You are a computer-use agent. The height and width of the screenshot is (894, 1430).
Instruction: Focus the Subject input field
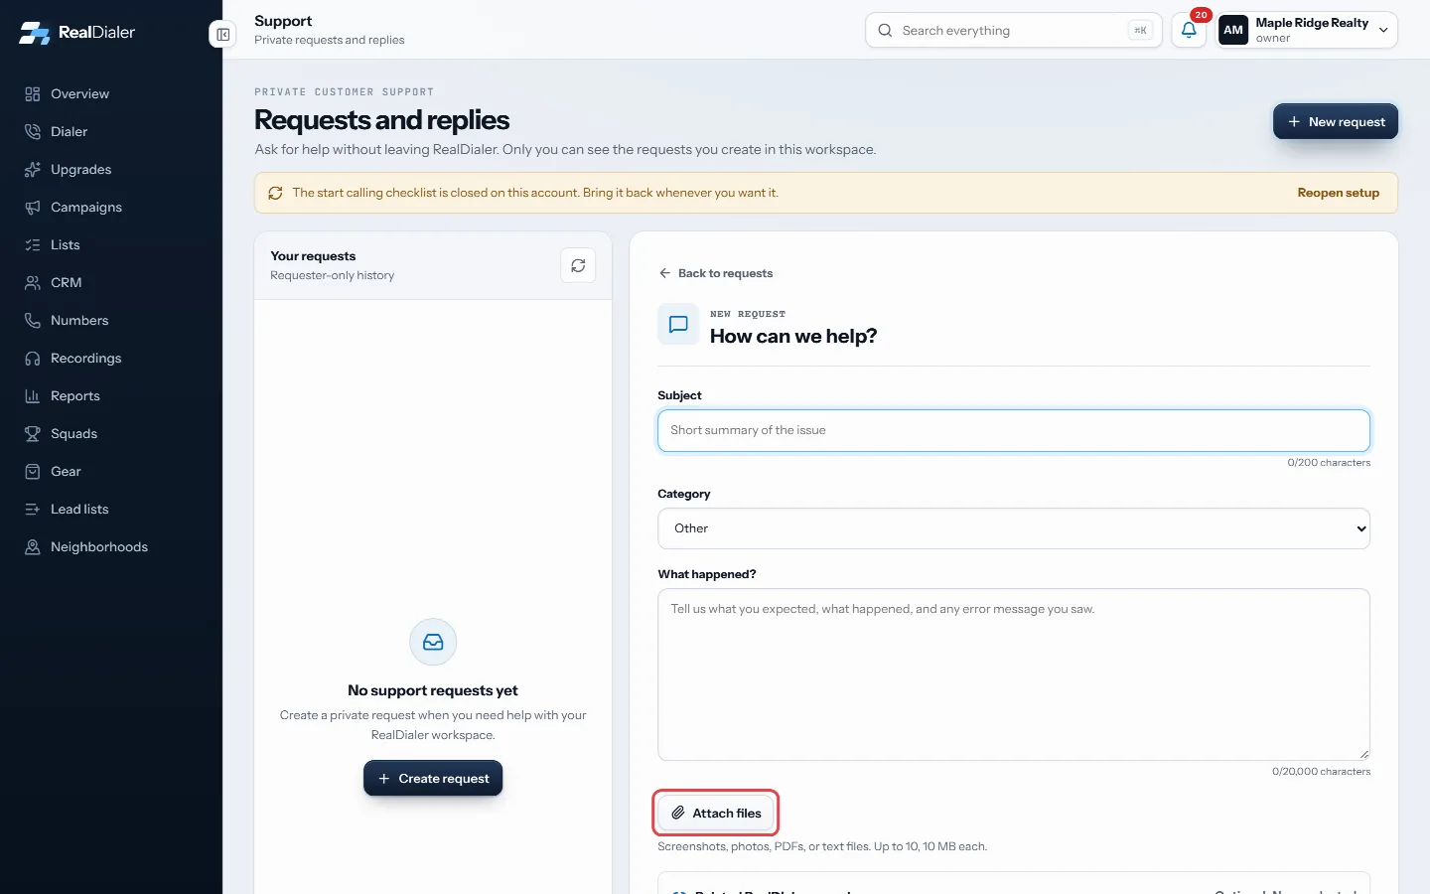tap(1014, 431)
